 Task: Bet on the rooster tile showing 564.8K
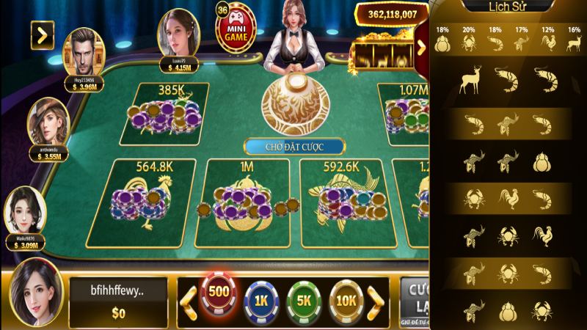click(142, 203)
